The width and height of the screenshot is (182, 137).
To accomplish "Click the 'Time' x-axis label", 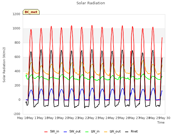I will 161,122.
